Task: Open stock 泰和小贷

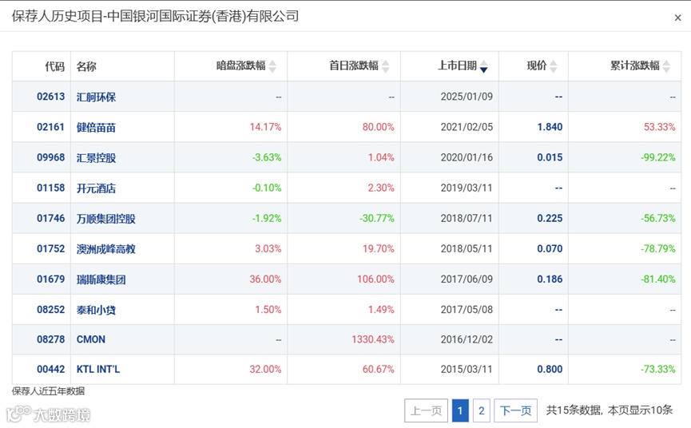Action: click(x=96, y=309)
